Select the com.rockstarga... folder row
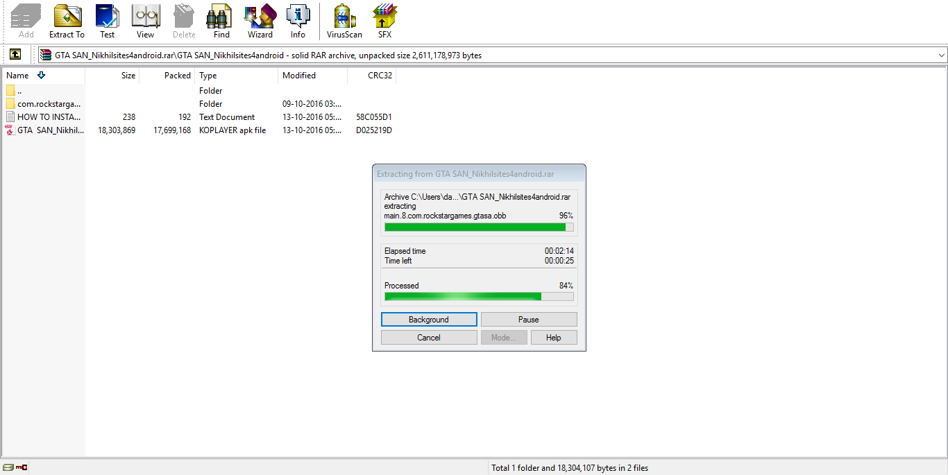The height and width of the screenshot is (475, 948). click(198, 104)
